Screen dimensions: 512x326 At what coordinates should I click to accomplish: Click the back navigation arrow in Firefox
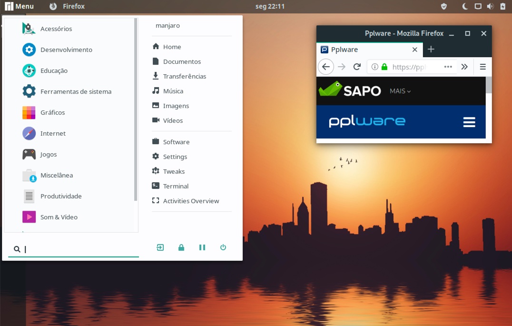click(x=325, y=67)
